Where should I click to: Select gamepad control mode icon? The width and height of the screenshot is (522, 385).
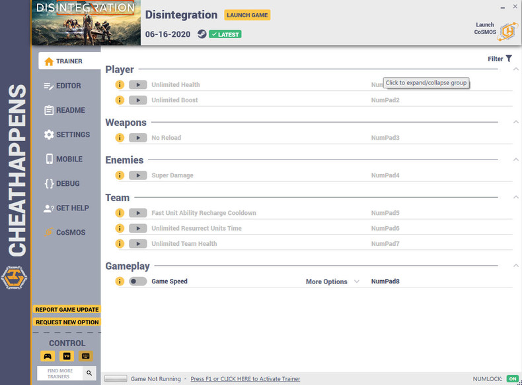tap(48, 356)
